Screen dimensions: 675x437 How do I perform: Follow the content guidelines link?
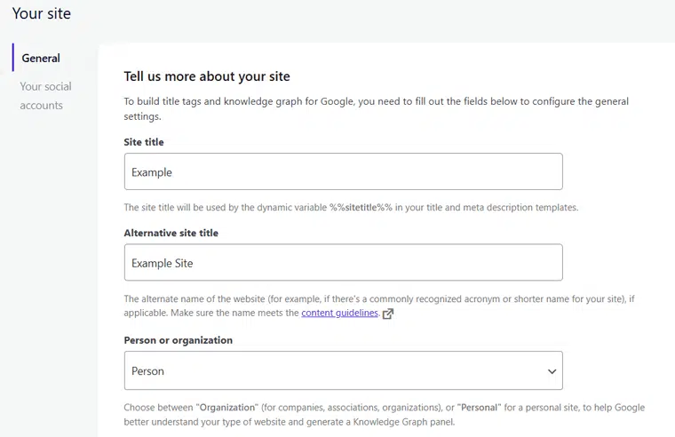339,313
